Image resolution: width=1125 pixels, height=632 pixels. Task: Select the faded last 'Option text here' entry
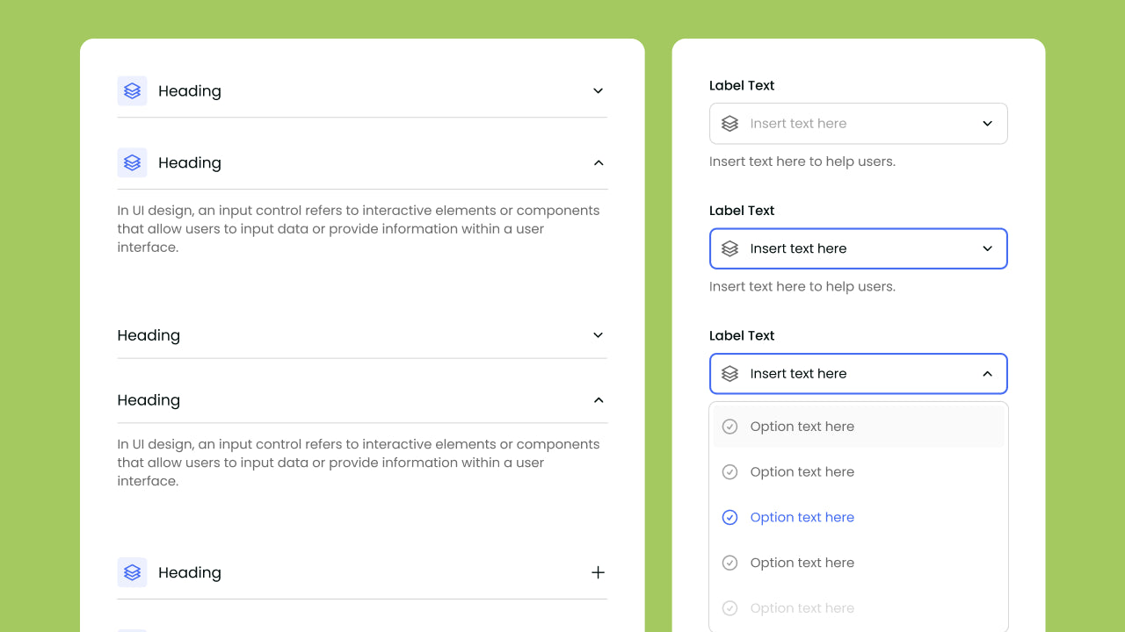pos(802,608)
